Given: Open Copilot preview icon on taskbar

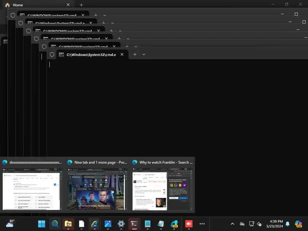Looking at the screenshot, I should (298, 224).
